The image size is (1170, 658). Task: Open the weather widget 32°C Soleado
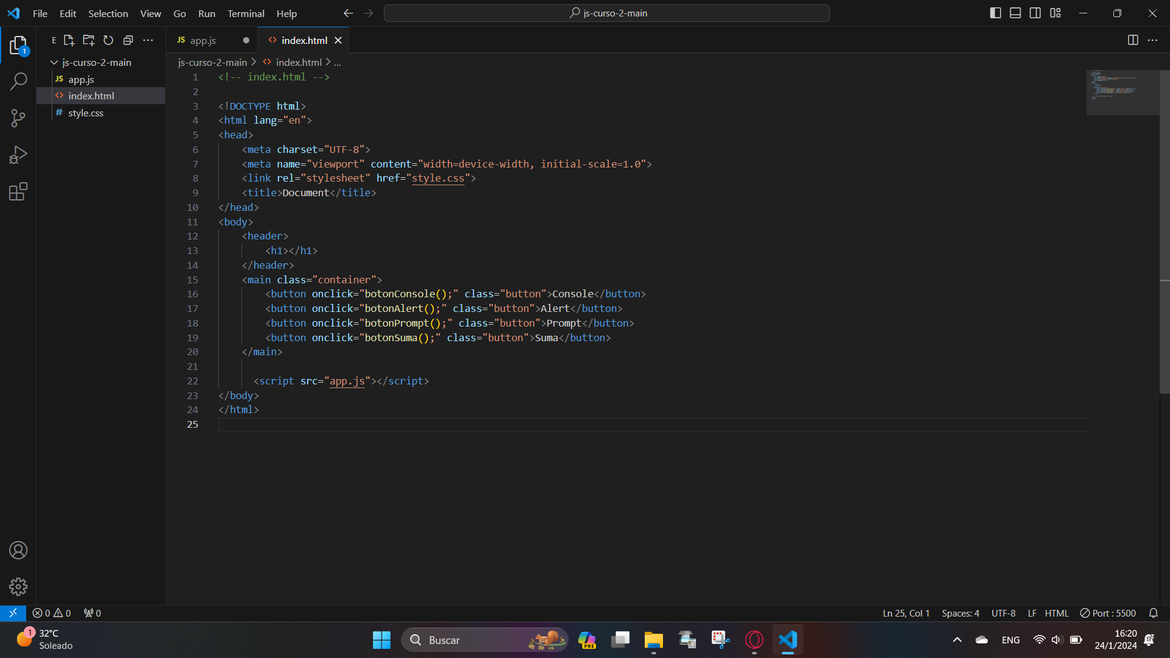pos(44,639)
